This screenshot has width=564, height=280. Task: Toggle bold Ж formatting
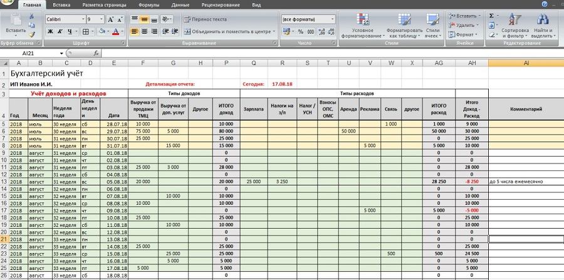click(x=50, y=31)
